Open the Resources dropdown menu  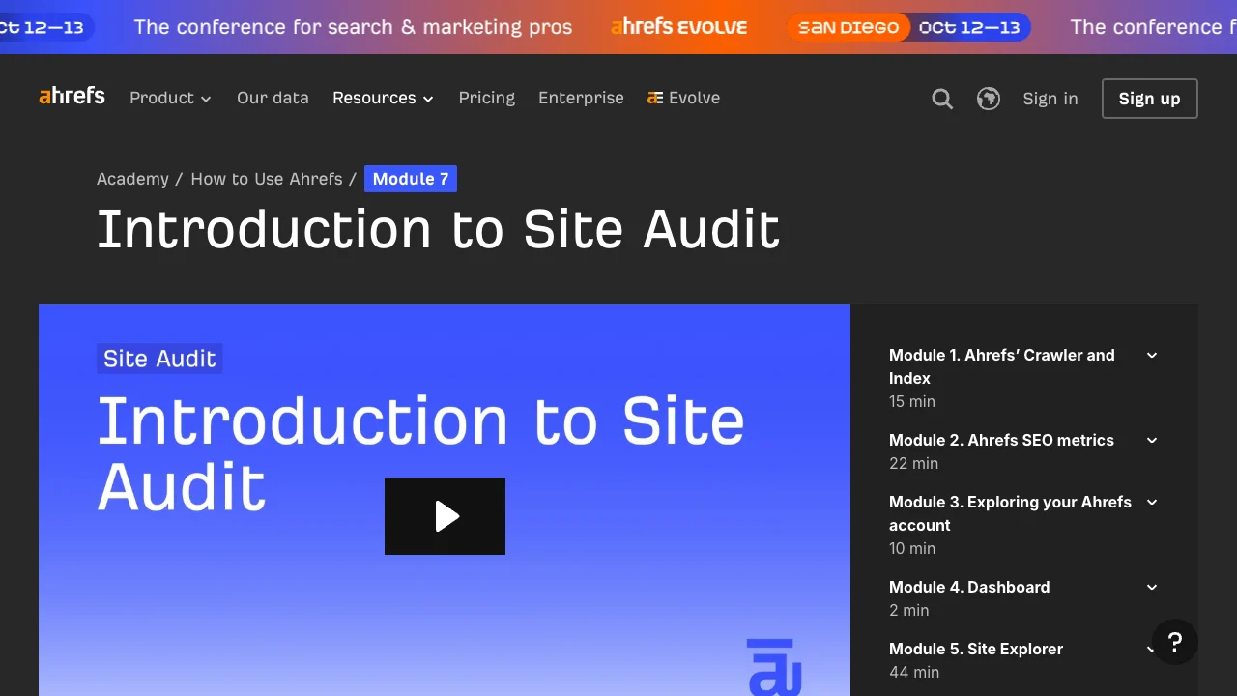pos(383,98)
